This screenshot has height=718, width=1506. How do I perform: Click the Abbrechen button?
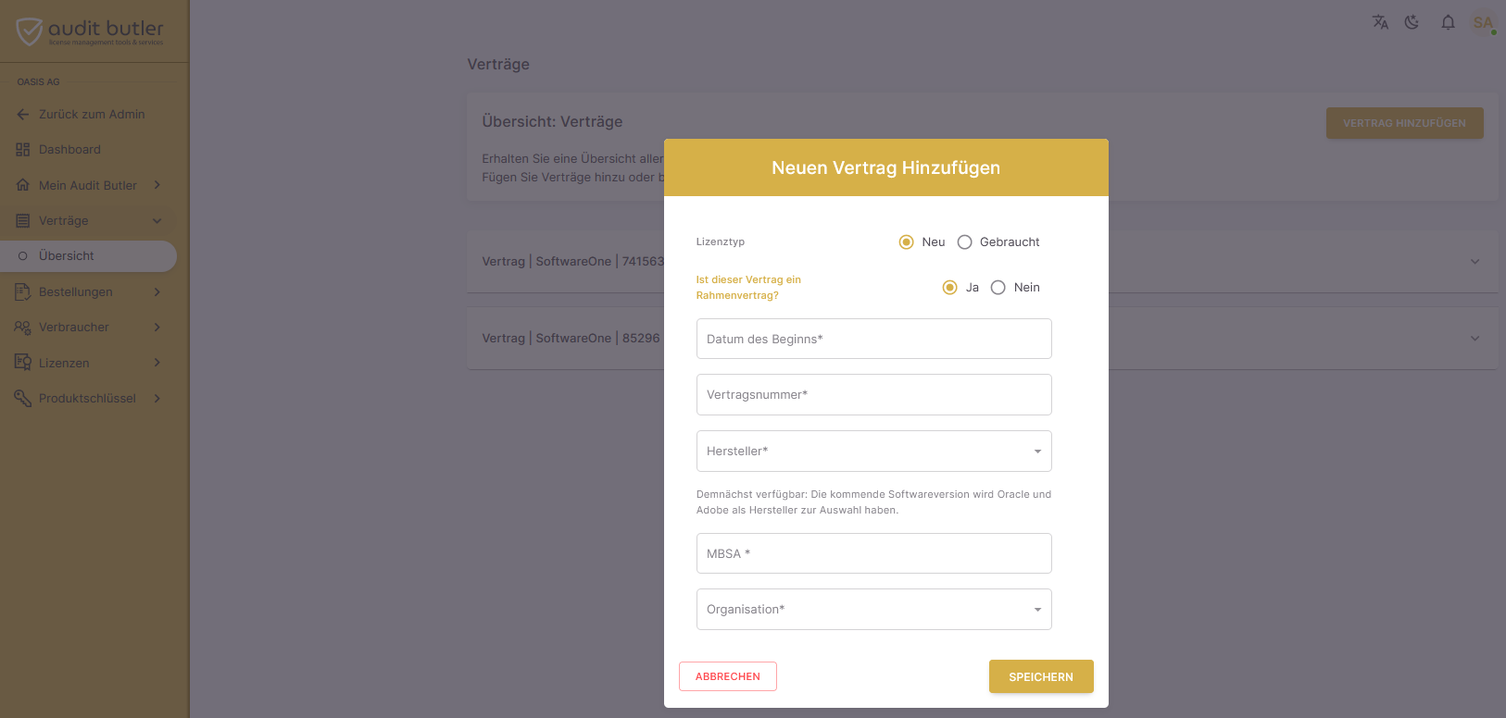click(x=728, y=676)
